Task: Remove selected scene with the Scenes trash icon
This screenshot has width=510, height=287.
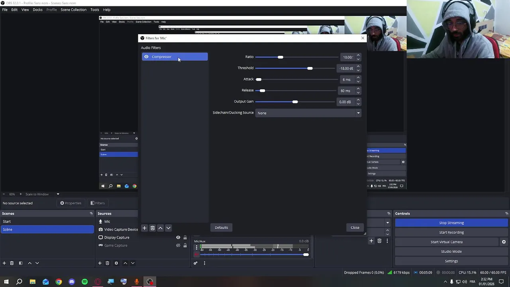Action: click(x=12, y=263)
